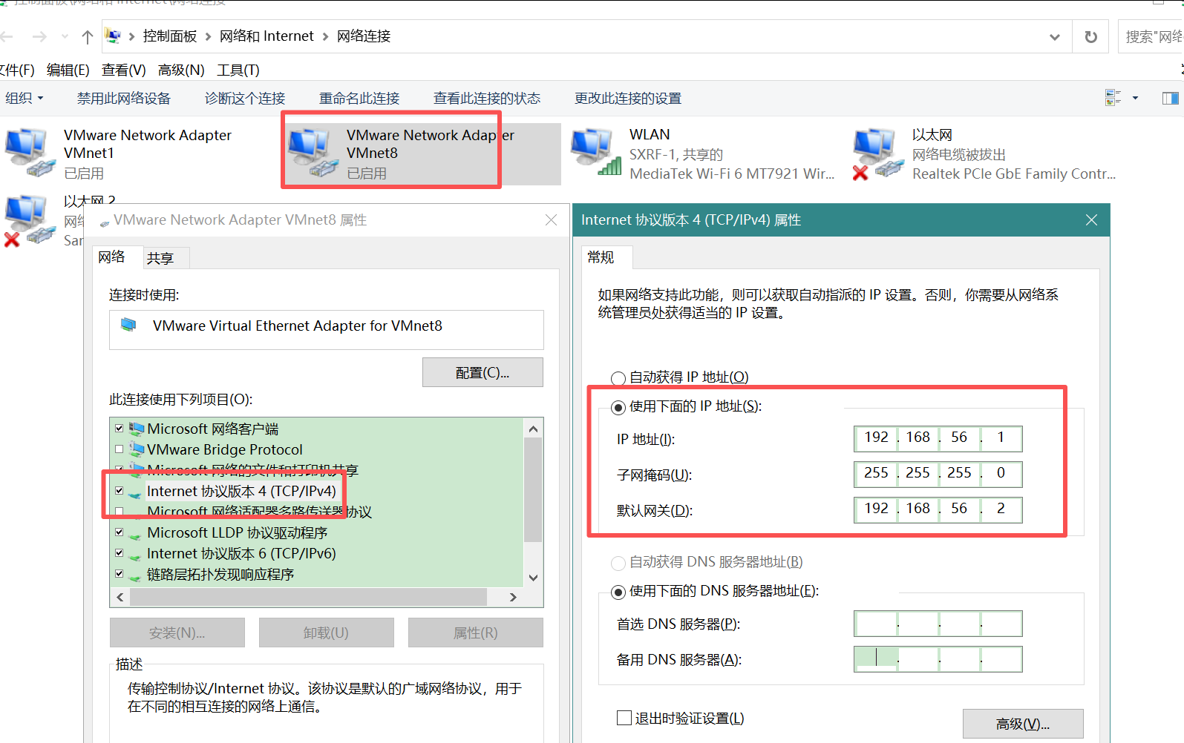1184x743 pixels.
Task: Click the VMware Virtual Ethernet Adapter icon
Action: coord(128,325)
